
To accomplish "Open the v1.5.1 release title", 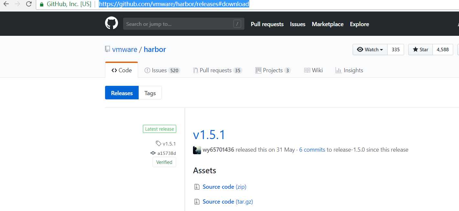I will [x=209, y=135].
